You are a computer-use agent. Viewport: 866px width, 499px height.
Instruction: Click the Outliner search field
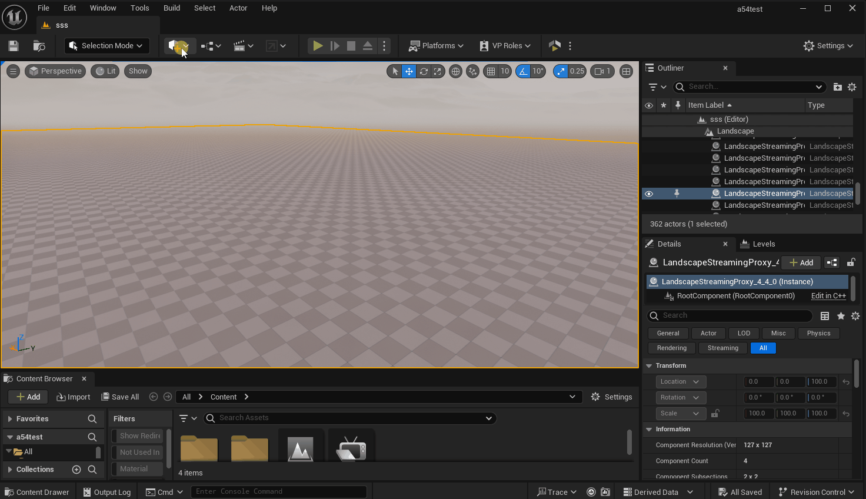pyautogui.click(x=750, y=87)
